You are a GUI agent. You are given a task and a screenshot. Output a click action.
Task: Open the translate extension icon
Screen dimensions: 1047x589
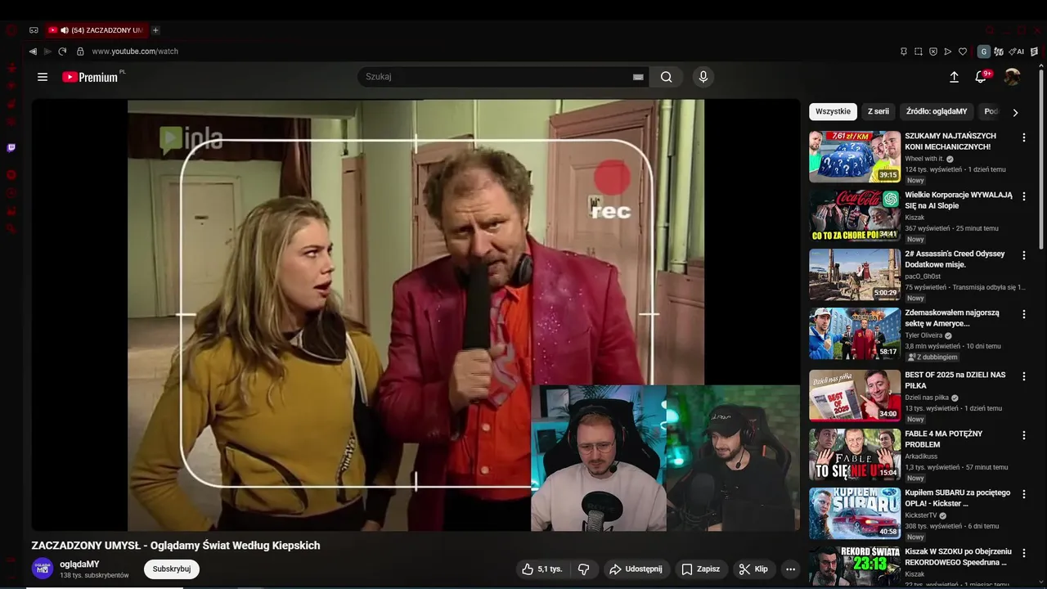coord(999,52)
